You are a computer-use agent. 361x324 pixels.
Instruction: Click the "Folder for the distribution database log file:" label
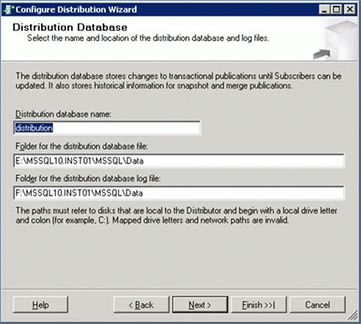(x=88, y=179)
